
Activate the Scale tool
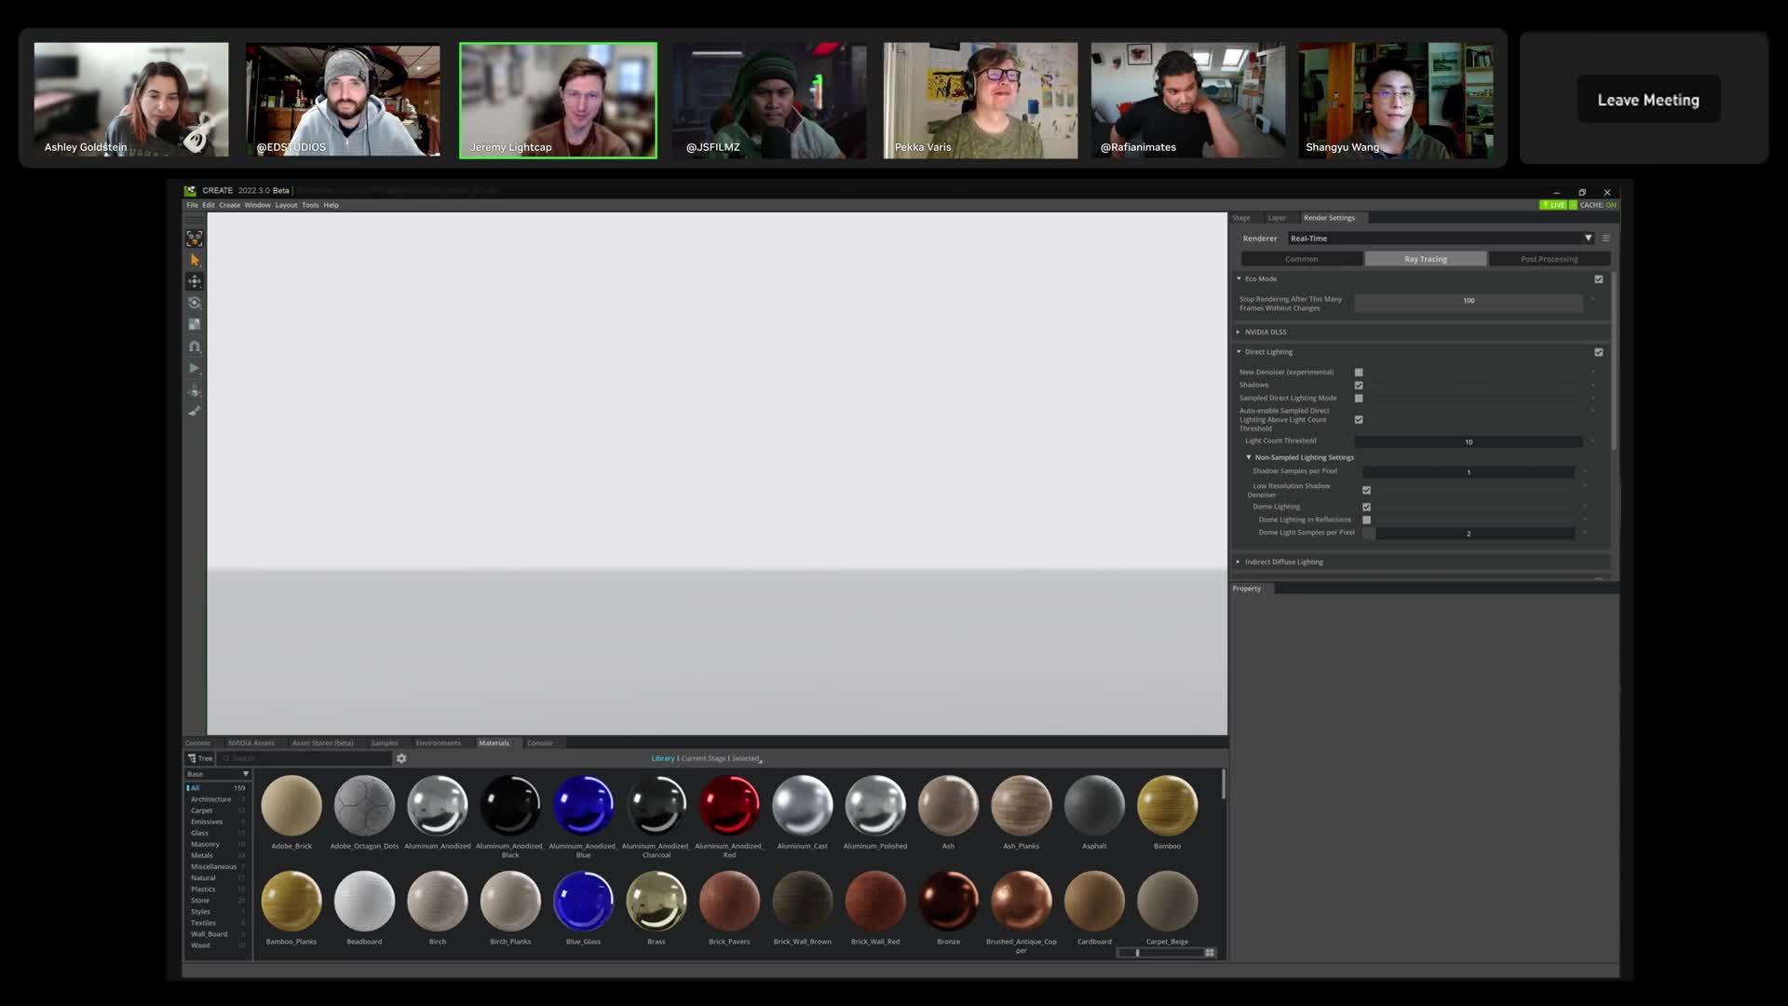[195, 324]
